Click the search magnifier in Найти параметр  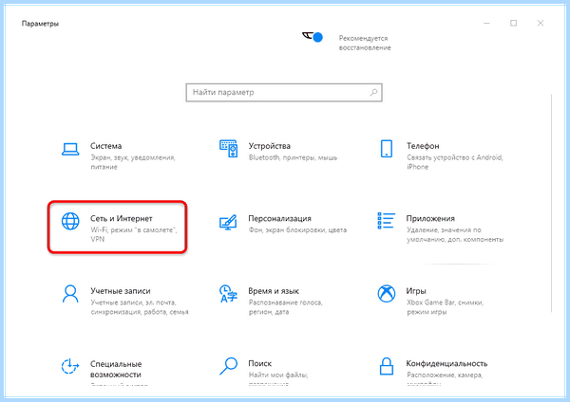pyautogui.click(x=373, y=93)
